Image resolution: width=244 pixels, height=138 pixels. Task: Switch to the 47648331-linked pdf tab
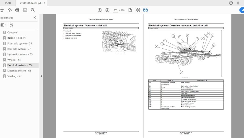point(31,3)
